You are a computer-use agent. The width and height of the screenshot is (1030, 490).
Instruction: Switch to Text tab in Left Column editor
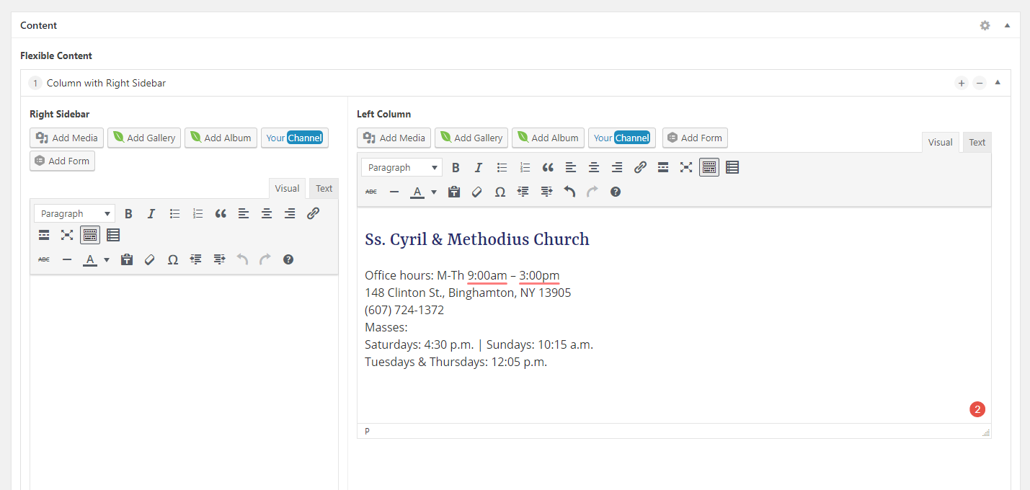click(x=977, y=143)
